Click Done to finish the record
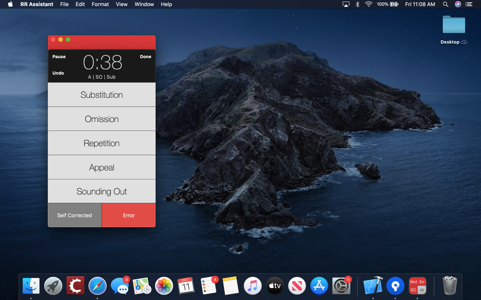The width and height of the screenshot is (481, 300). pos(145,57)
